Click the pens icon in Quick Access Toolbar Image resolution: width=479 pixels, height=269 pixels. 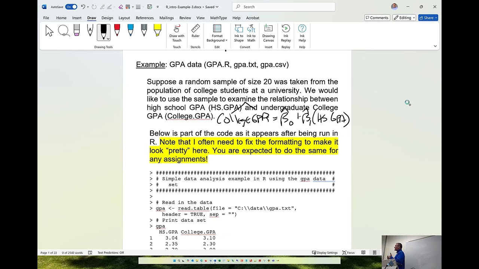[x=128, y=7]
